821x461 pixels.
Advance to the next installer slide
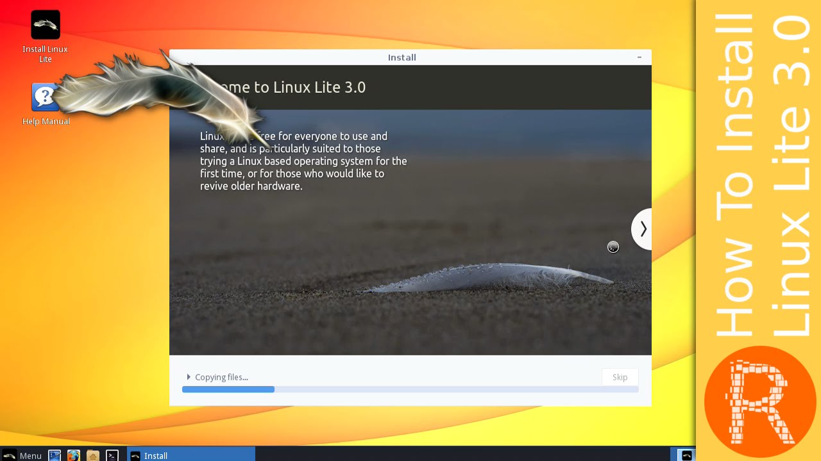tap(642, 229)
